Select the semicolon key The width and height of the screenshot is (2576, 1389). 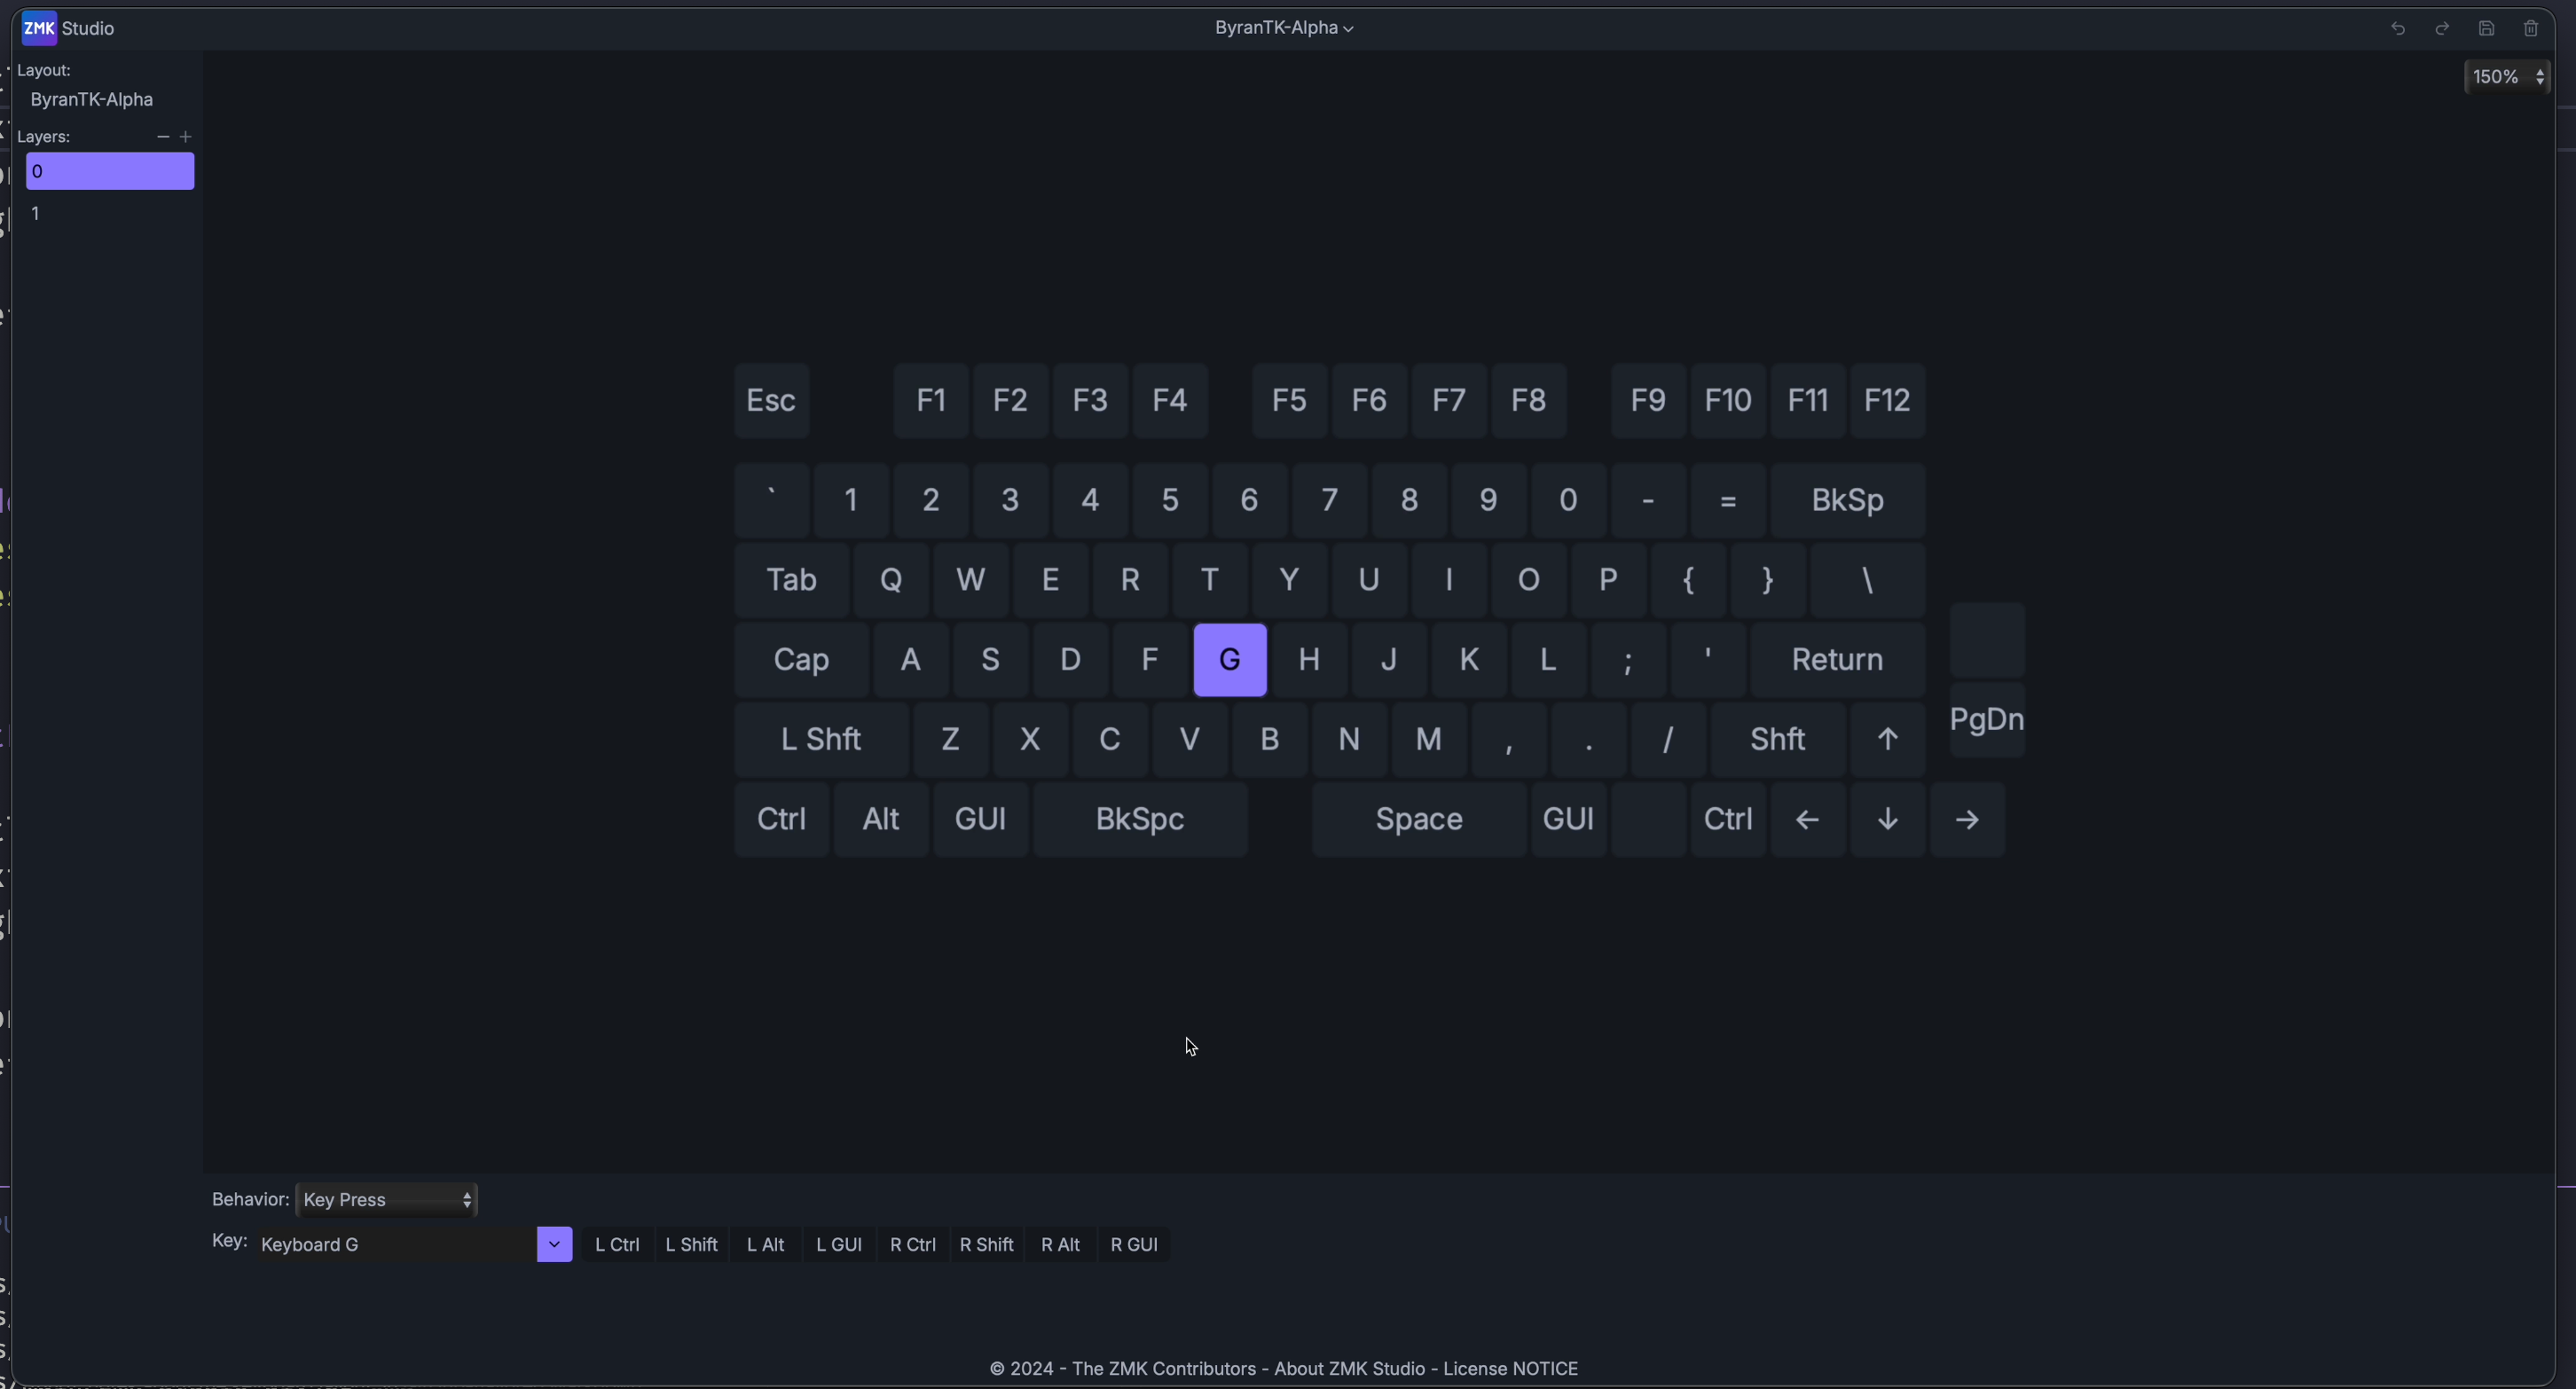coord(1629,660)
